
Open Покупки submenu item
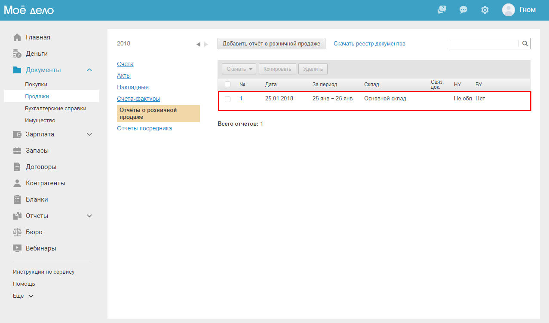36,85
